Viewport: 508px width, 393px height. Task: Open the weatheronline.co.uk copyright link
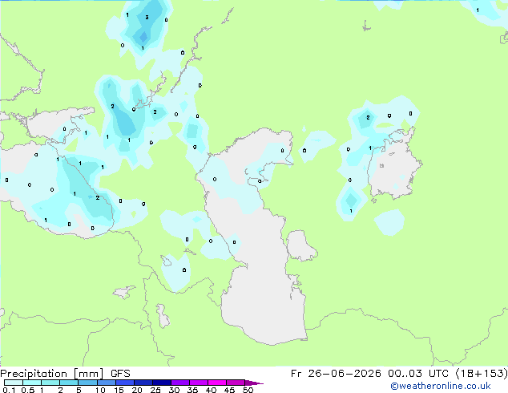[441, 386]
